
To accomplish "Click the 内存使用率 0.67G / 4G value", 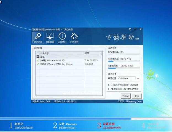I will pyautogui.click(x=126, y=59).
